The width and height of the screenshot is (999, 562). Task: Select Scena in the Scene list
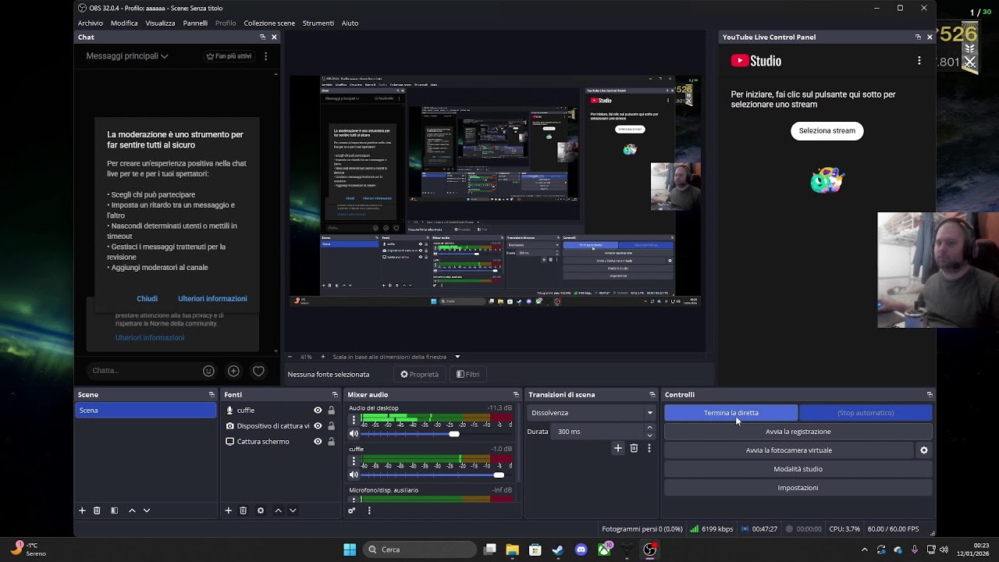(146, 411)
